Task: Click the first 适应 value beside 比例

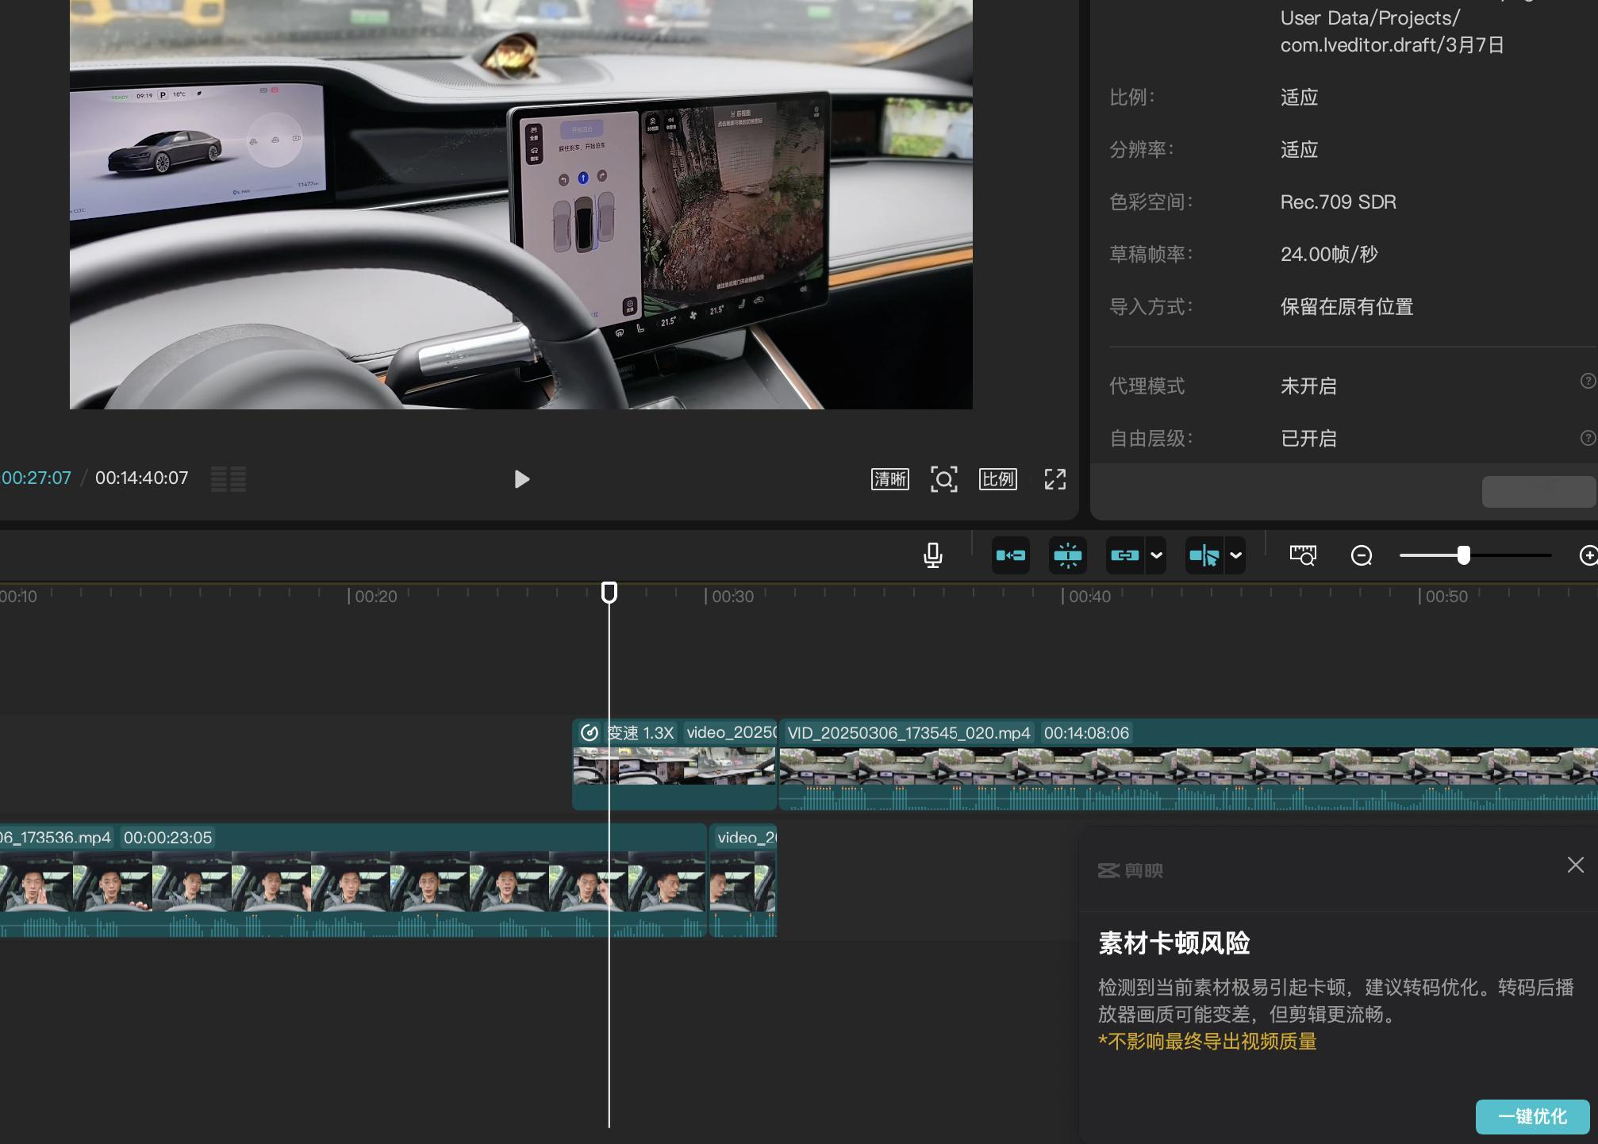Action: click(1300, 98)
